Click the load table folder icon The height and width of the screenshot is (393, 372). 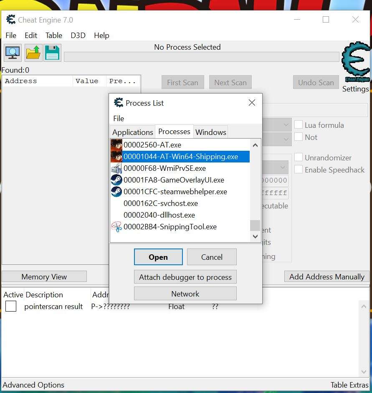(33, 53)
